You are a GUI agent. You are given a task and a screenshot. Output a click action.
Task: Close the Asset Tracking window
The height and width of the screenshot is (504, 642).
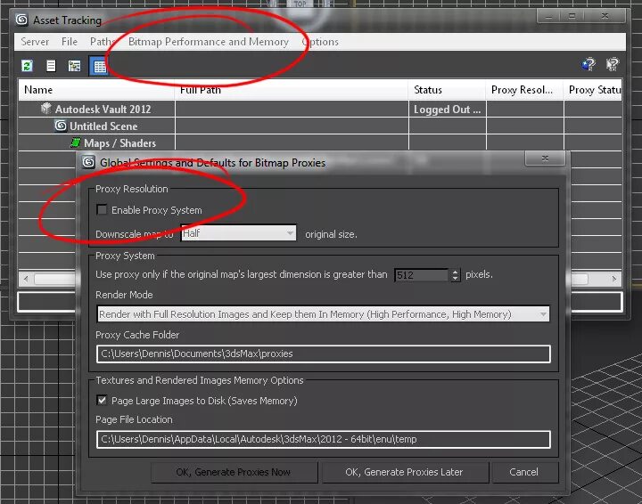(x=605, y=16)
